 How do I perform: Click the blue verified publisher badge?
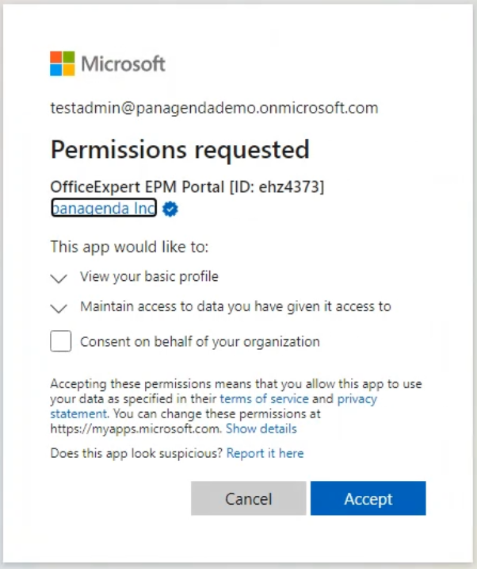coord(170,209)
